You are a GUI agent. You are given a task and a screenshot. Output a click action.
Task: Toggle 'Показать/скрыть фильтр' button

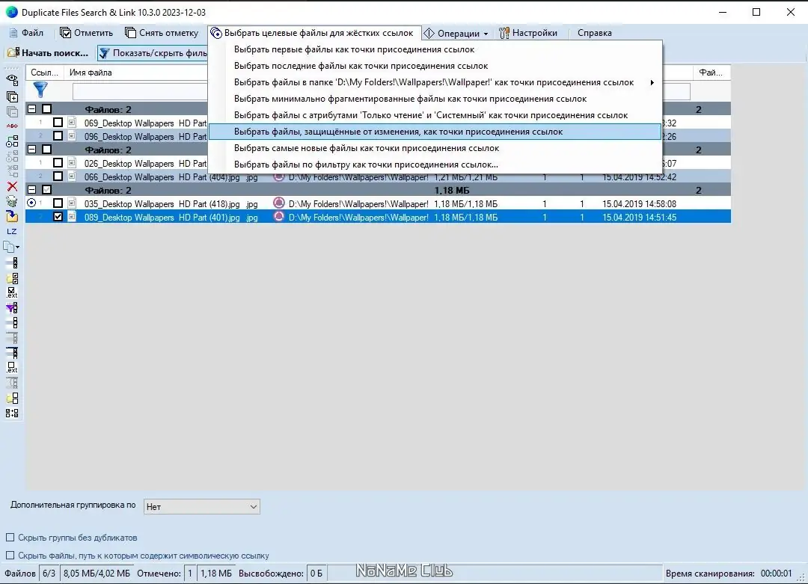coord(153,52)
